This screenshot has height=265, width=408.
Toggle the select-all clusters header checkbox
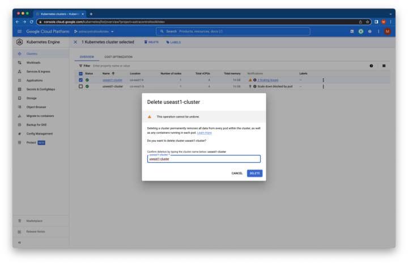click(x=80, y=73)
